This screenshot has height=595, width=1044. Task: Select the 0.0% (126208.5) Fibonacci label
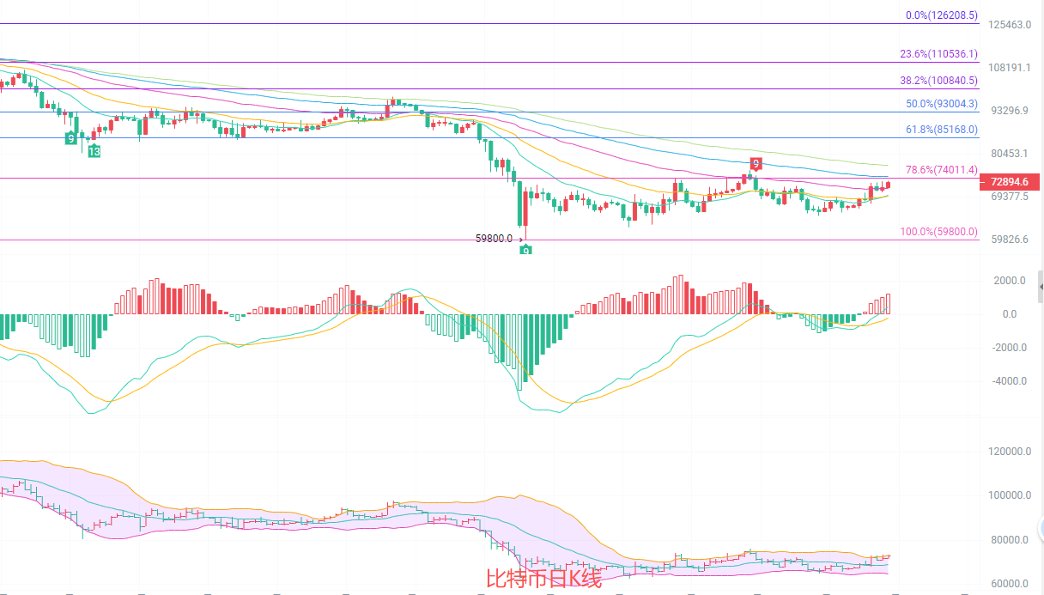941,15
